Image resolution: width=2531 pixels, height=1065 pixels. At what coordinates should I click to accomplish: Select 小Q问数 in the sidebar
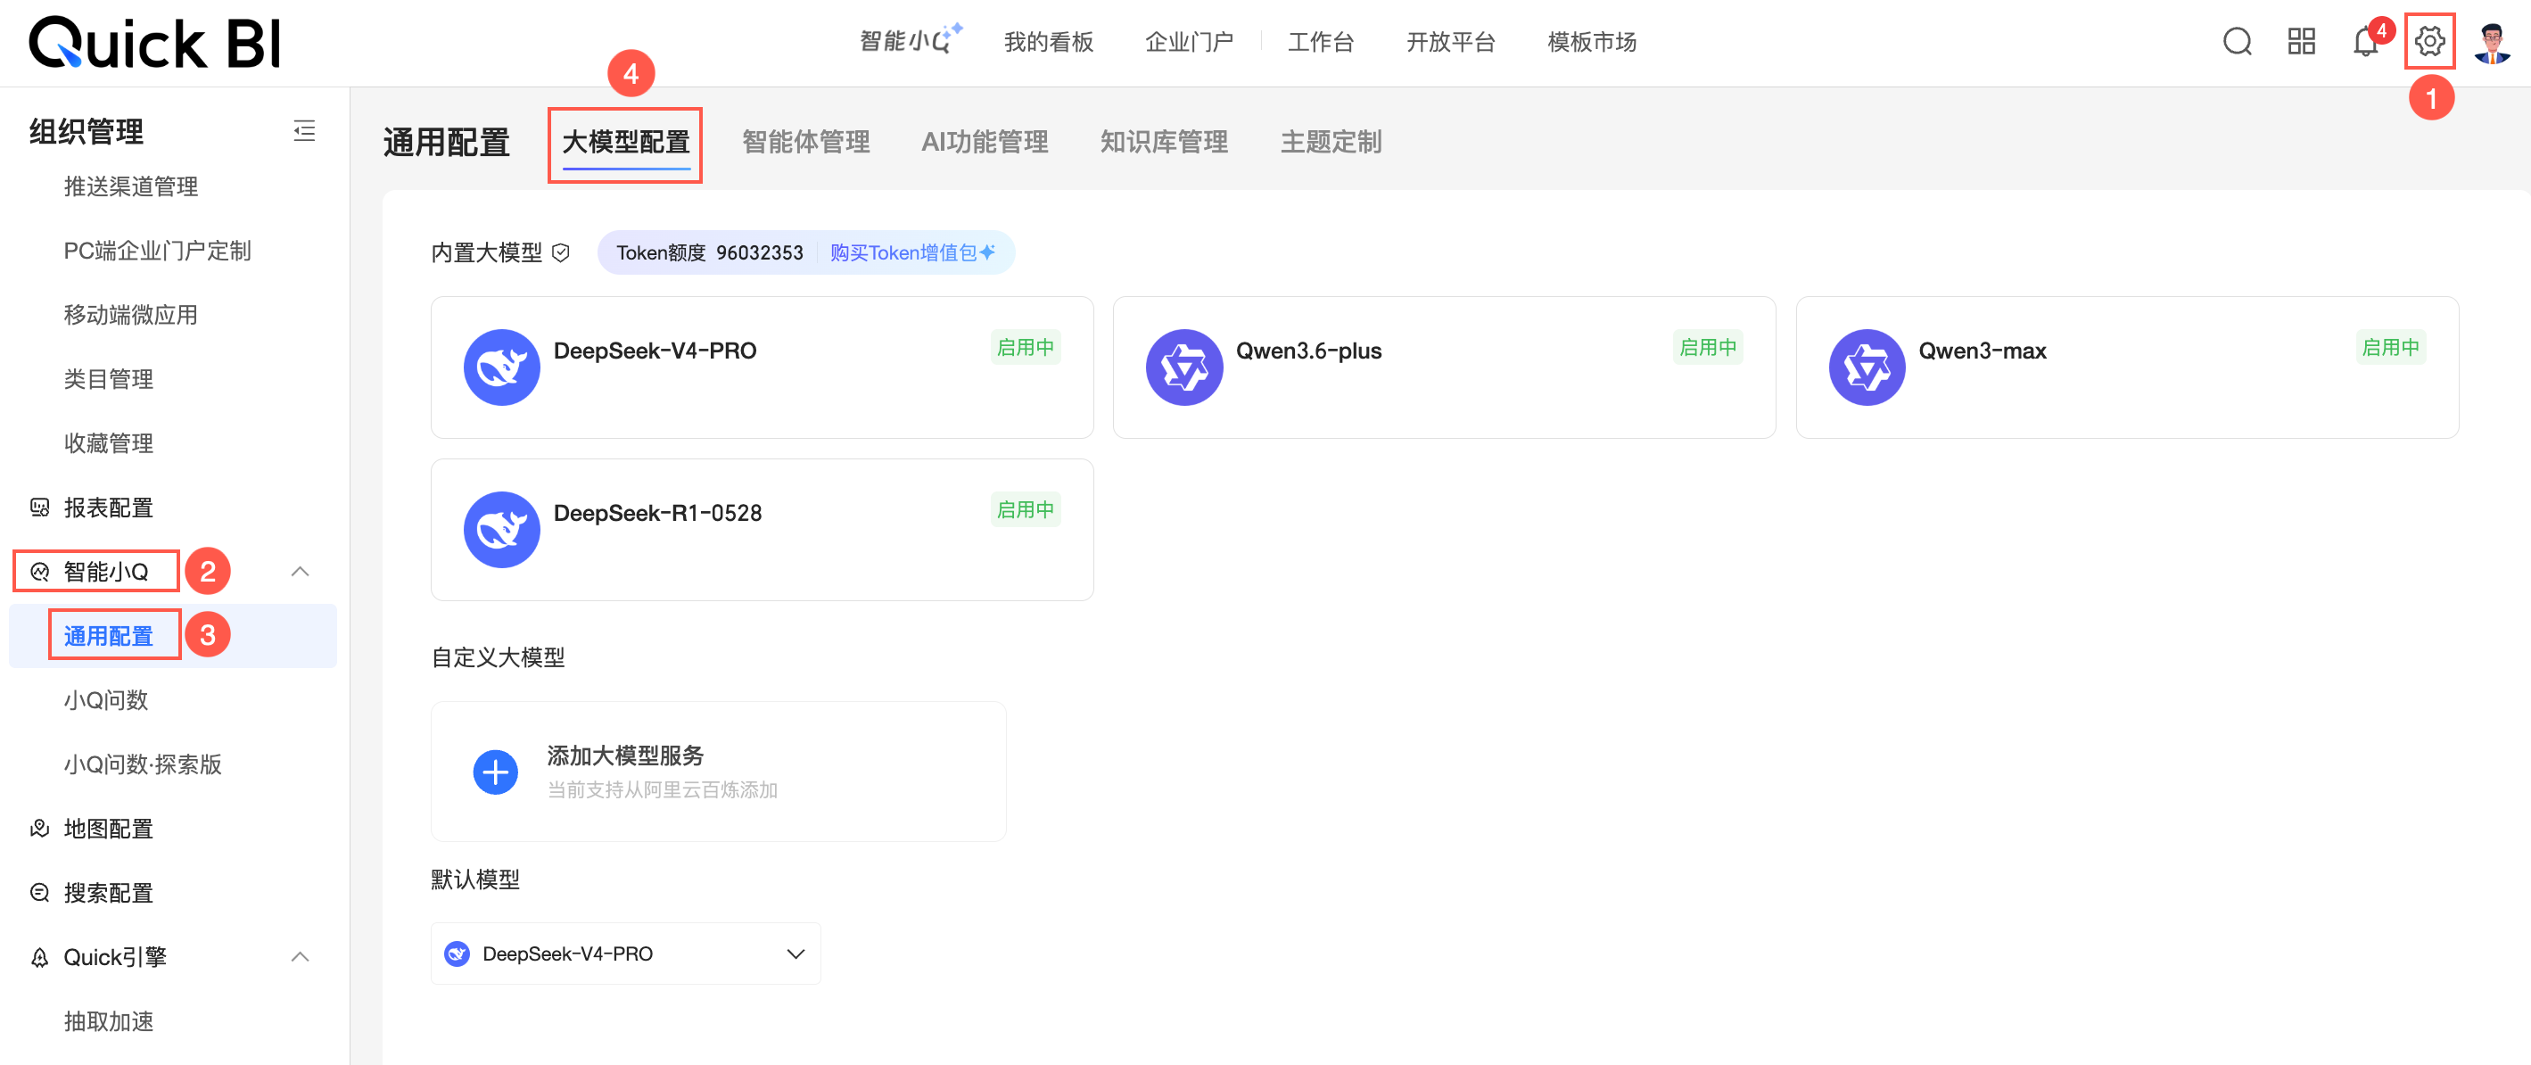click(x=105, y=700)
